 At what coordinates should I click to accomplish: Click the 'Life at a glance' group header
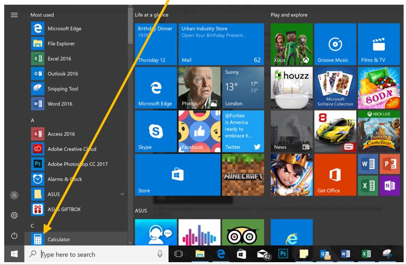pyautogui.click(x=151, y=15)
